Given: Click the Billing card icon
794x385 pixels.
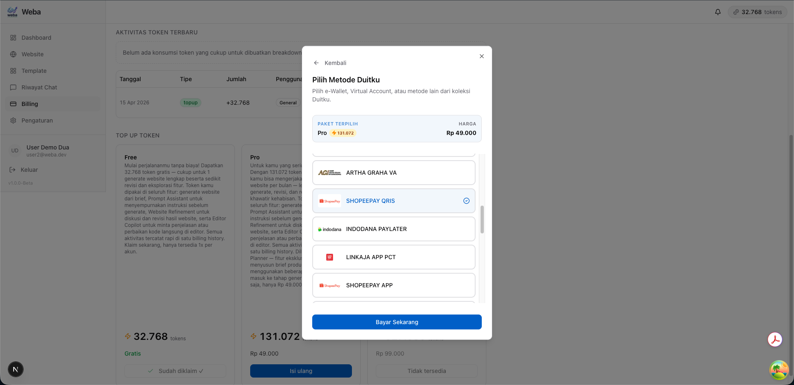Looking at the screenshot, I should click(x=13, y=104).
